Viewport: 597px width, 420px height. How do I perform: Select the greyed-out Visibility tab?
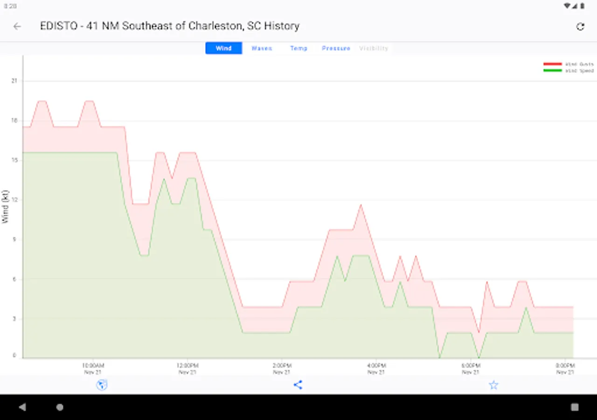374,48
